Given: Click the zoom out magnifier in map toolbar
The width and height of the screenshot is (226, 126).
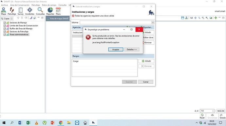Looking at the screenshot, I should pyautogui.click(x=203, y=18).
